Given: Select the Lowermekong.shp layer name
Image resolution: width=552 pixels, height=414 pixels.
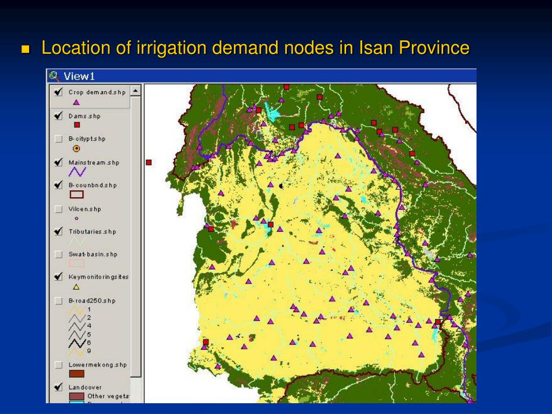Looking at the screenshot, I should pyautogui.click(x=98, y=365).
